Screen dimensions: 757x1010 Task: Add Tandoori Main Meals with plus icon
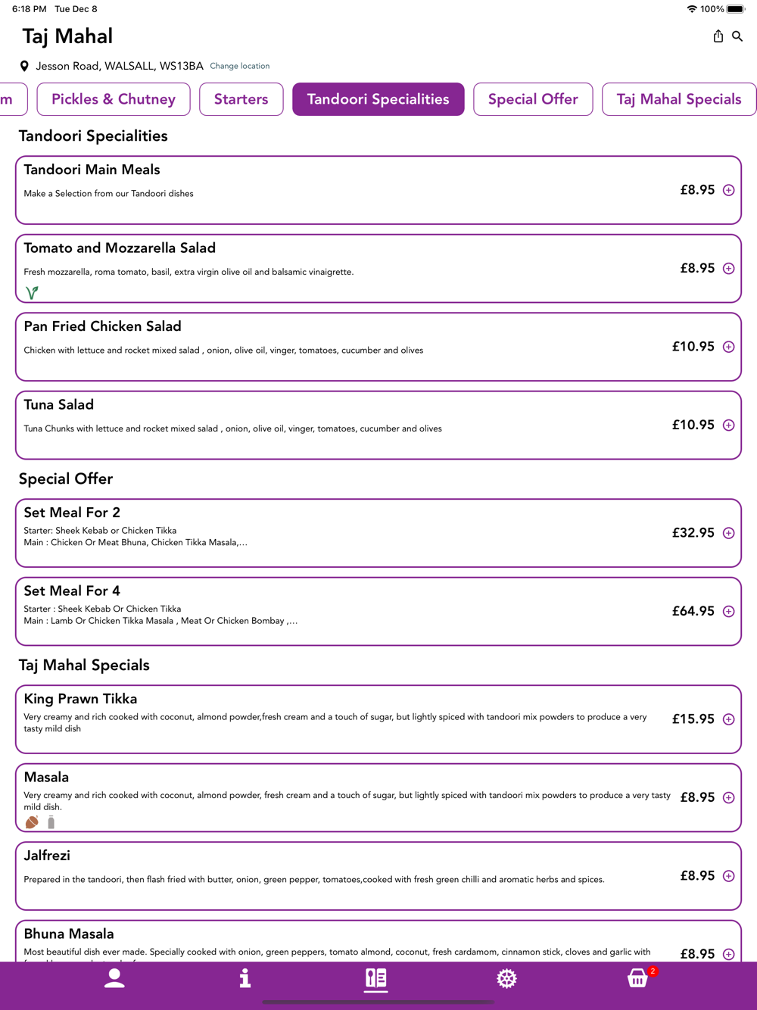click(x=728, y=190)
